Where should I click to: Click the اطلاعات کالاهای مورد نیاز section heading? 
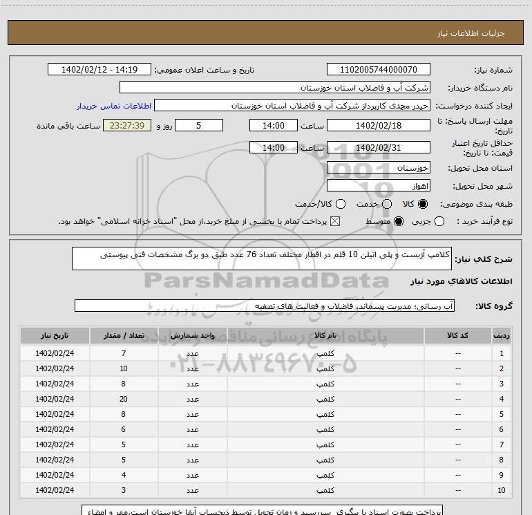coord(462,281)
